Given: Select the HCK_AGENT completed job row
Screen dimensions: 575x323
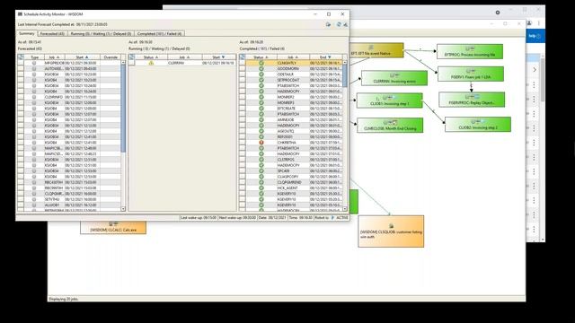Looking at the screenshot, I should click(x=291, y=188).
